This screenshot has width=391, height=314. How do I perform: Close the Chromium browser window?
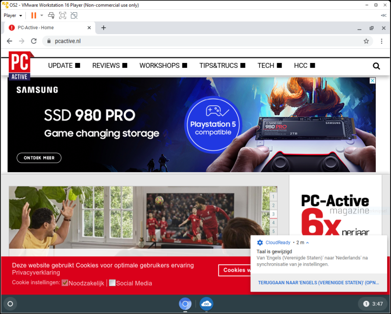click(384, 28)
